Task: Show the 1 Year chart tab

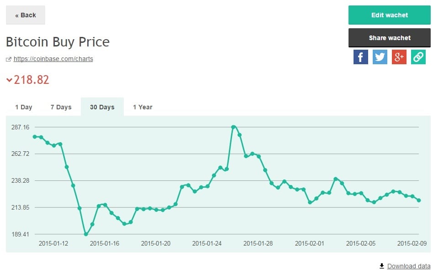Action: (143, 107)
